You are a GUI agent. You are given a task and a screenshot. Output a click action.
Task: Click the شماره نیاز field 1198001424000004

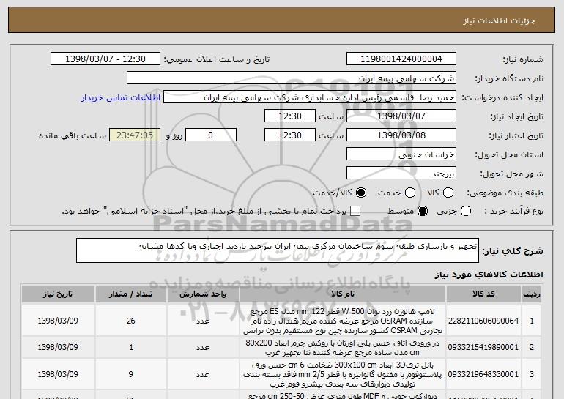pos(401,59)
